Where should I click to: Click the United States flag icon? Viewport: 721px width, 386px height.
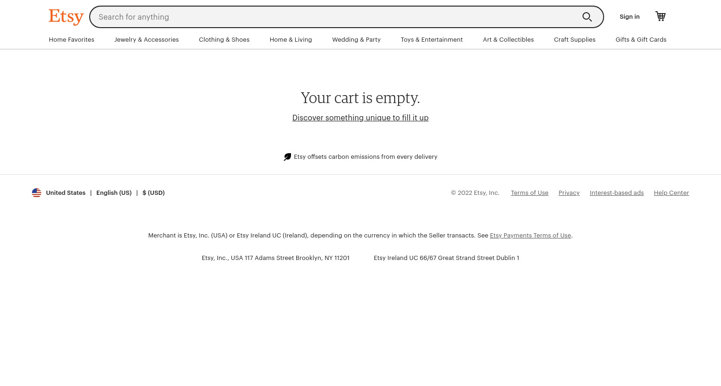coord(37,193)
